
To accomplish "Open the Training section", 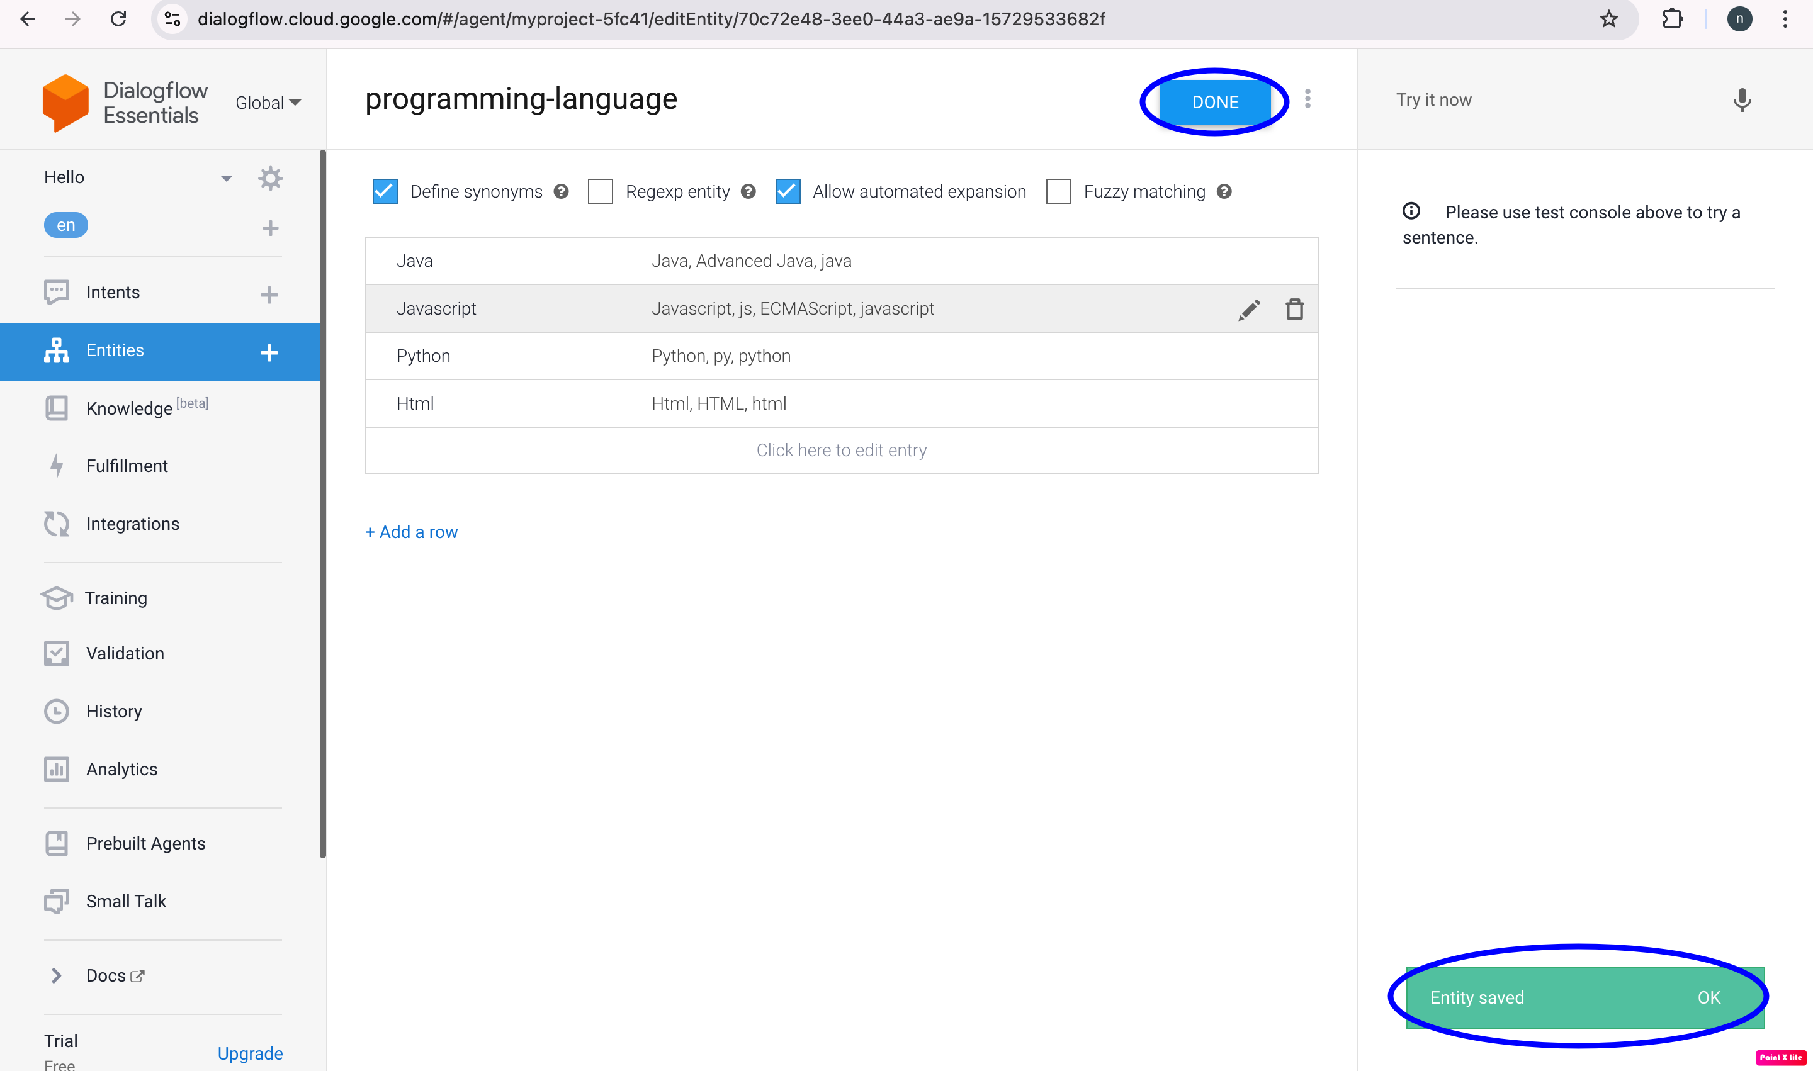I will [116, 598].
